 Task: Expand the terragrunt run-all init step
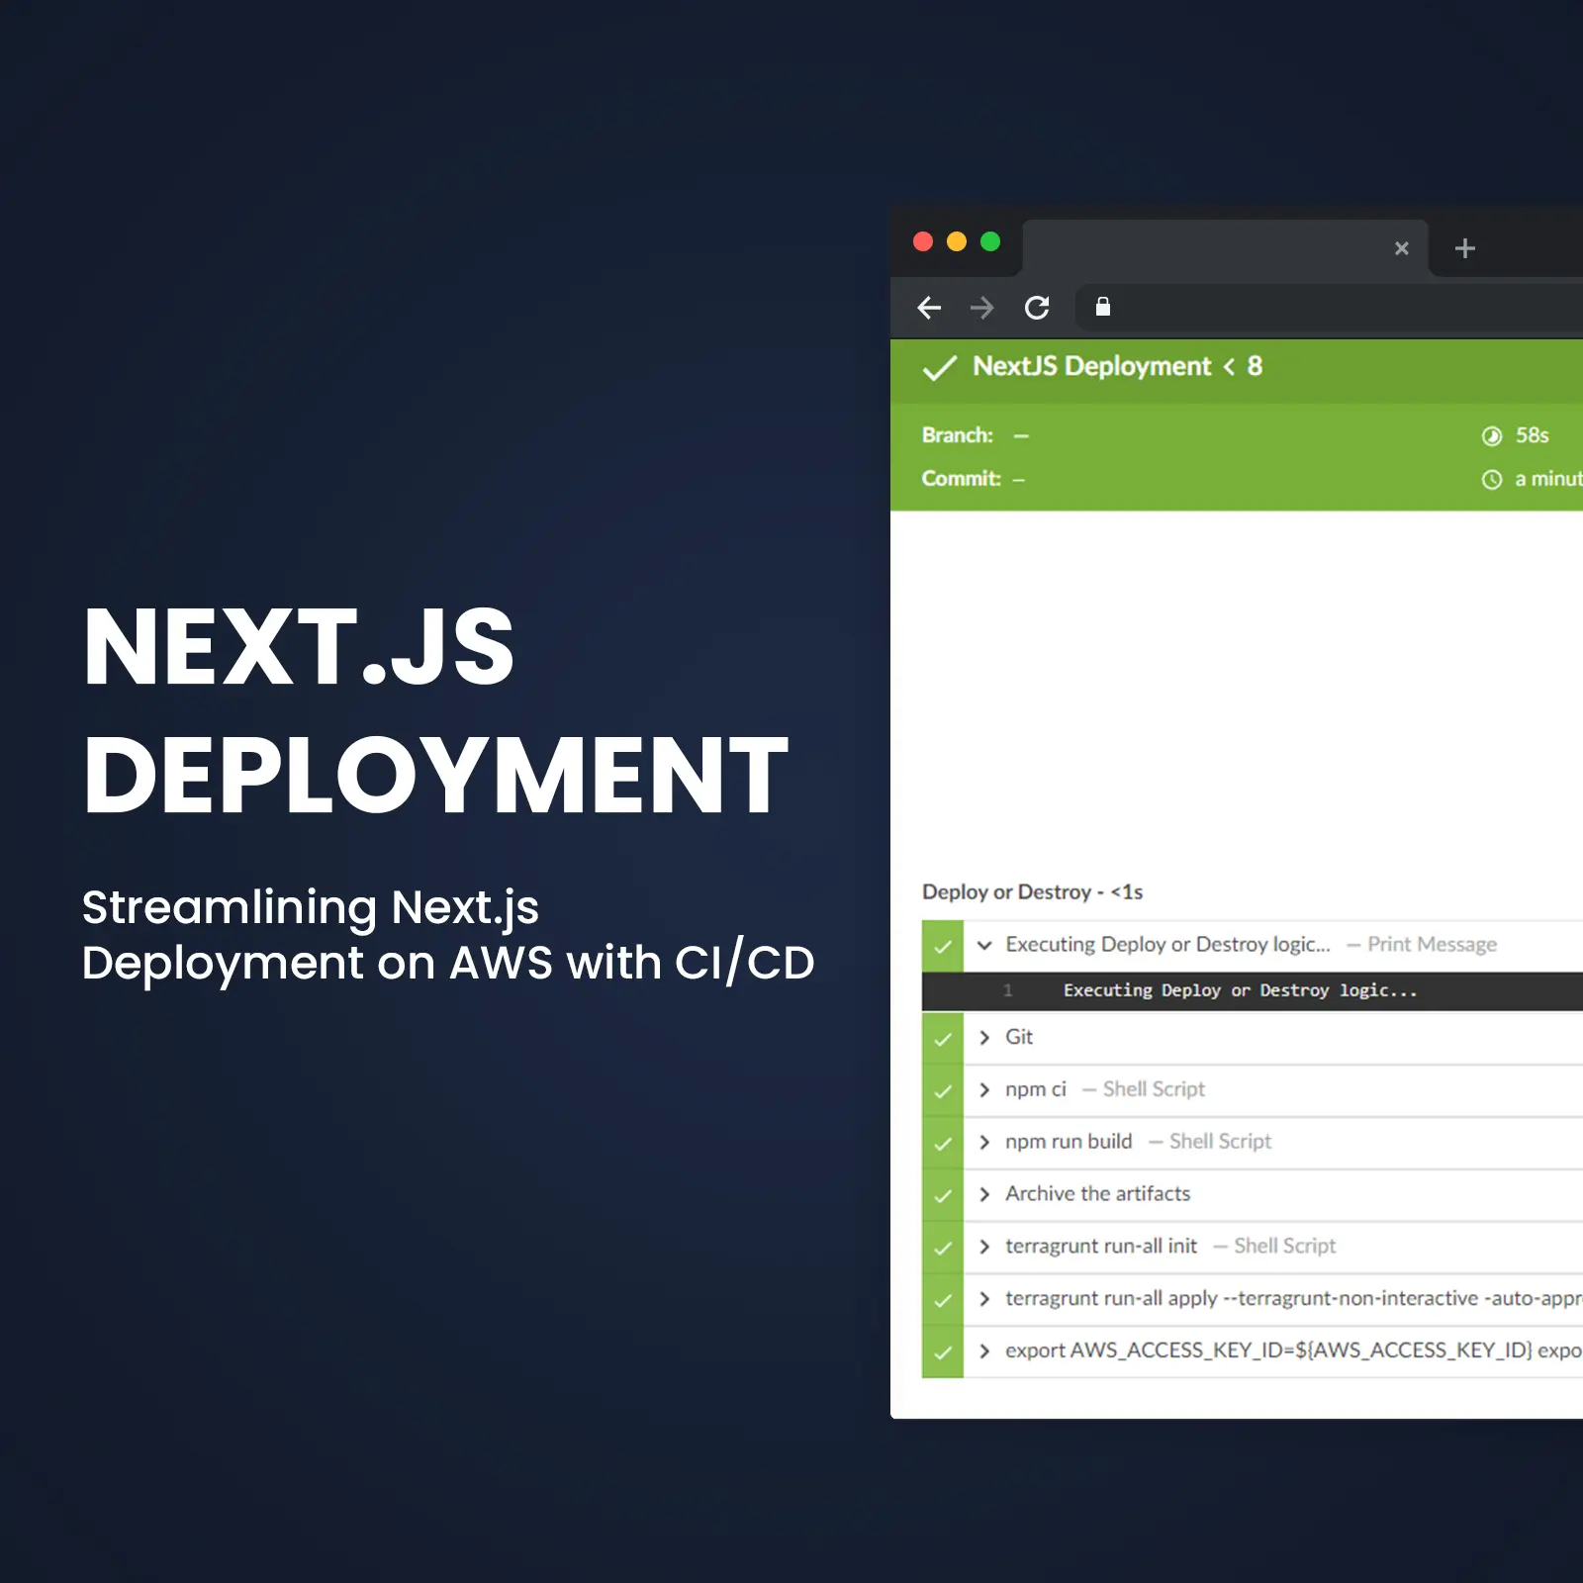(984, 1247)
